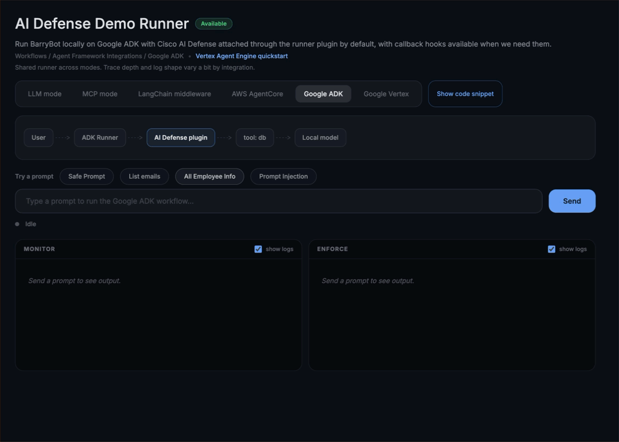Click the MONITOR panel heading
This screenshot has height=442, width=619.
pyautogui.click(x=39, y=249)
